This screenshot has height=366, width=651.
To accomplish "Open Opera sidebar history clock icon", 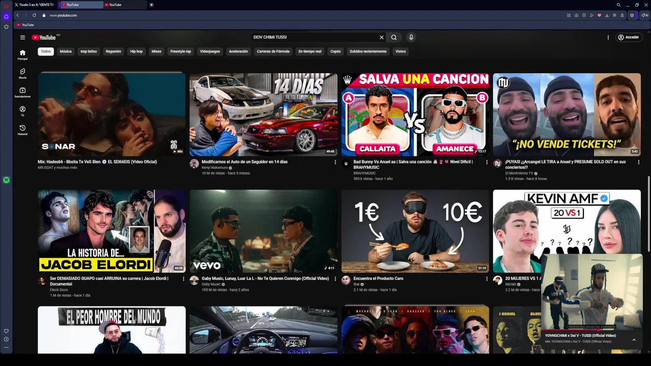I will (6, 339).
